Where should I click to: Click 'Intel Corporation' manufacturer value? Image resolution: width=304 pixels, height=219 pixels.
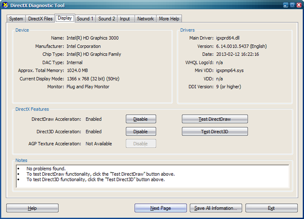(x=84, y=46)
